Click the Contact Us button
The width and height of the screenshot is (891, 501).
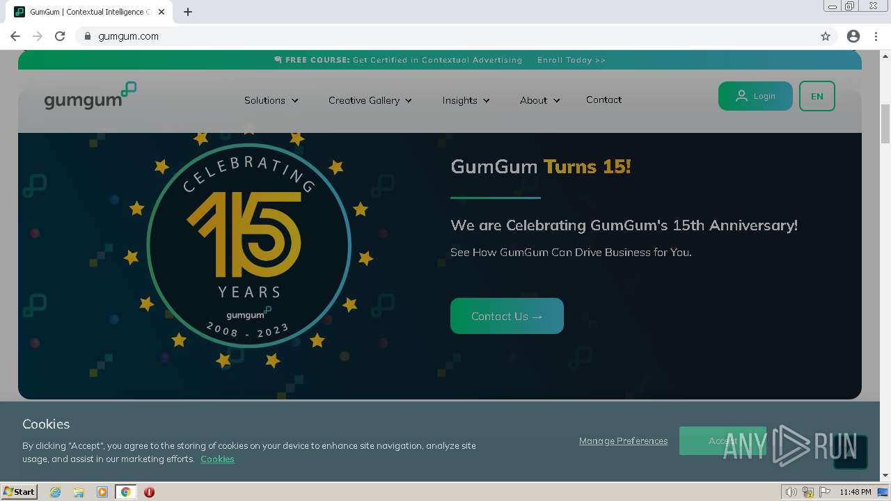point(507,316)
